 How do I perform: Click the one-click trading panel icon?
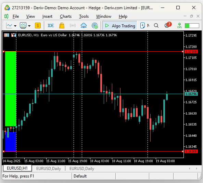[14, 35]
